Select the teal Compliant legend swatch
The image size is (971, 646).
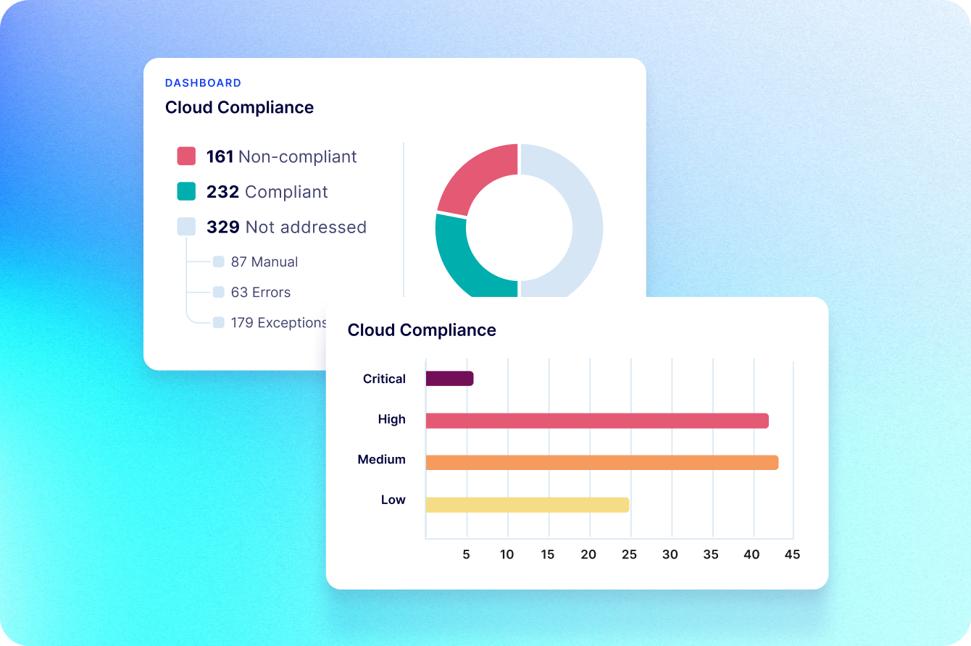tap(185, 190)
